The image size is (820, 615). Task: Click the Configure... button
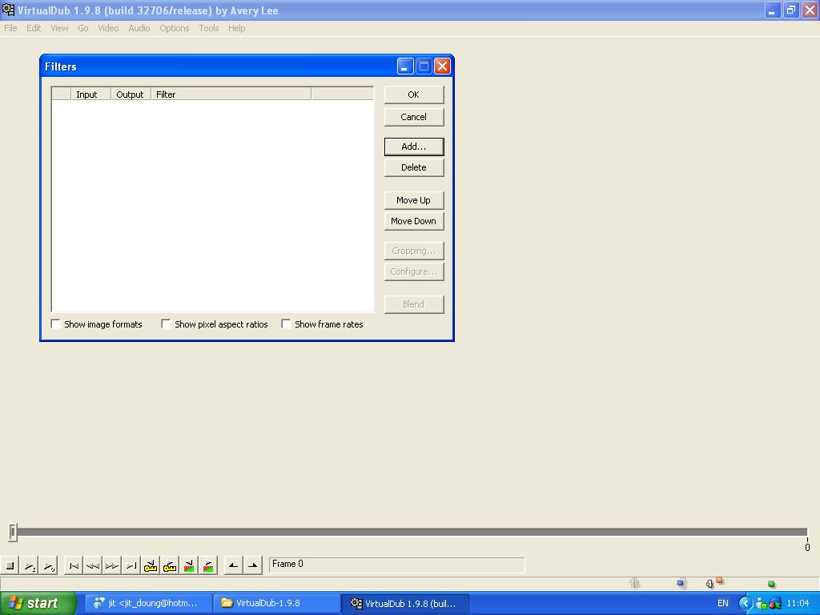click(x=414, y=271)
